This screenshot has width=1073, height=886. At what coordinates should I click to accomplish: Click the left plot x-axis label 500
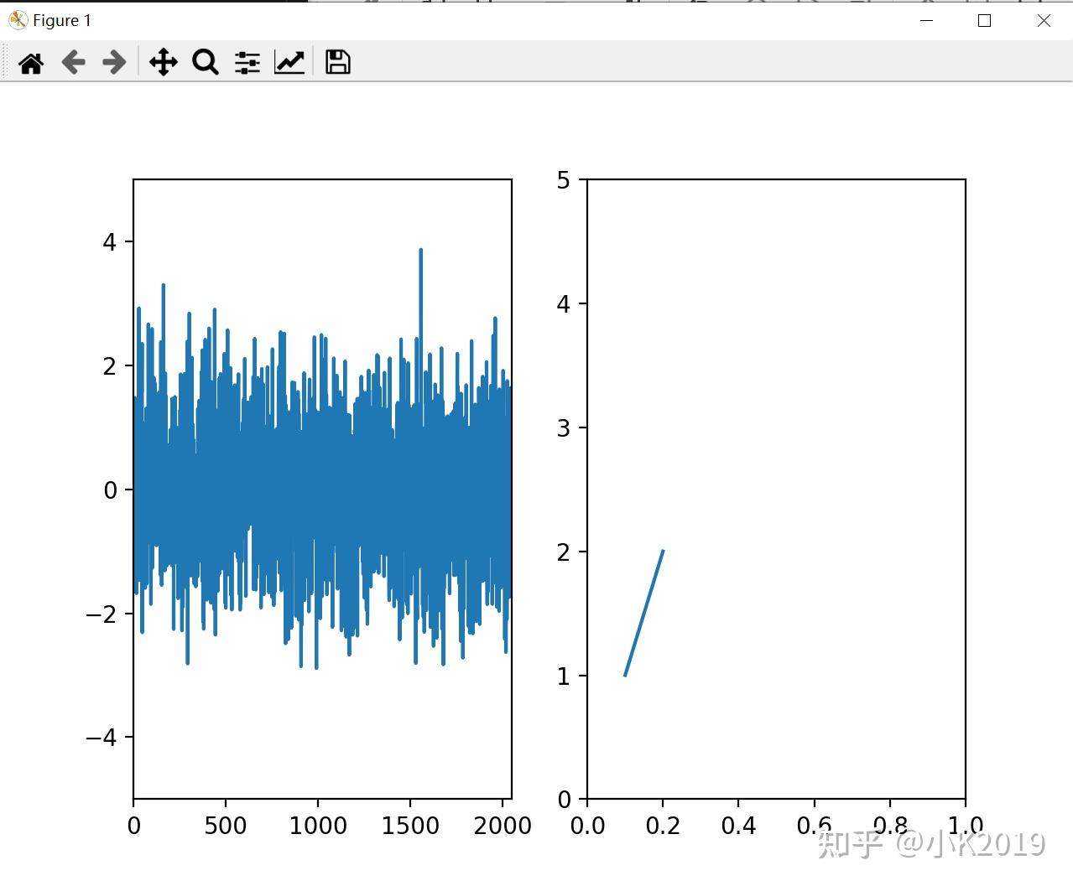(x=226, y=826)
